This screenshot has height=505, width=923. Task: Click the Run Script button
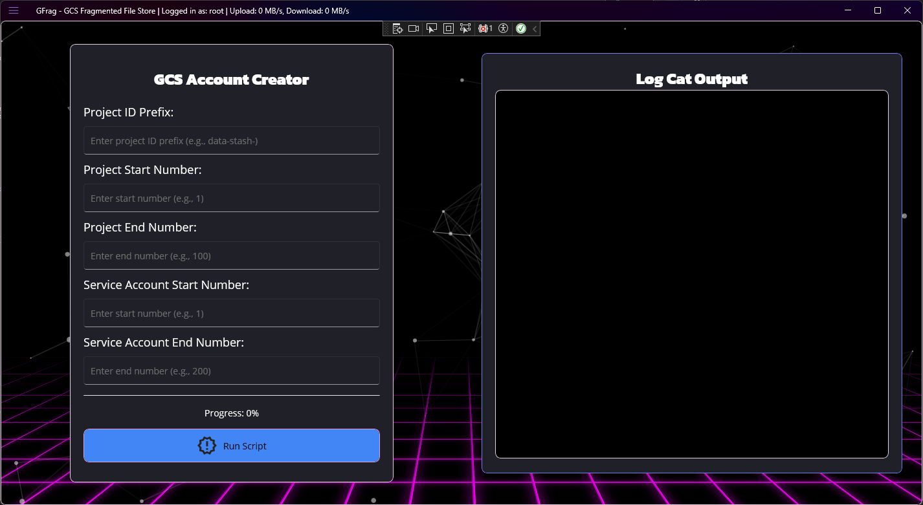(232, 446)
